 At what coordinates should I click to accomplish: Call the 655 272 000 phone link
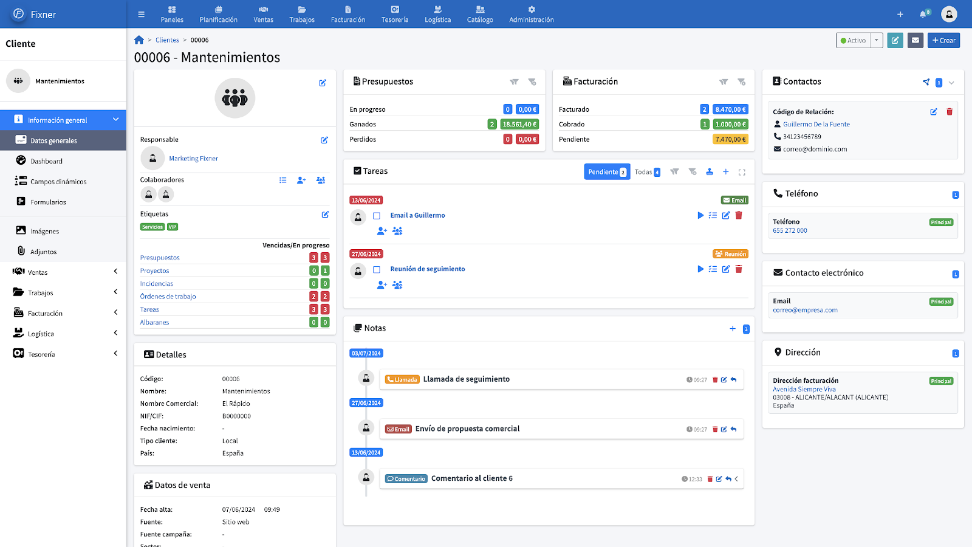[790, 231]
